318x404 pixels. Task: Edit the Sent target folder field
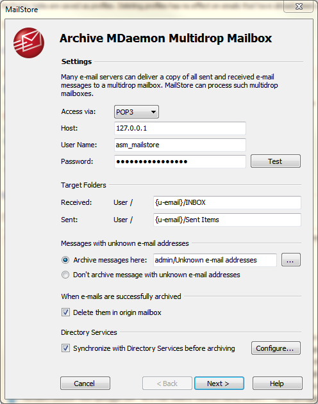pos(227,220)
